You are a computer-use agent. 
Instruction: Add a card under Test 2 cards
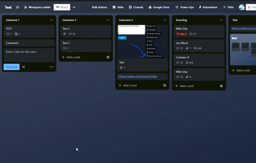point(71,57)
